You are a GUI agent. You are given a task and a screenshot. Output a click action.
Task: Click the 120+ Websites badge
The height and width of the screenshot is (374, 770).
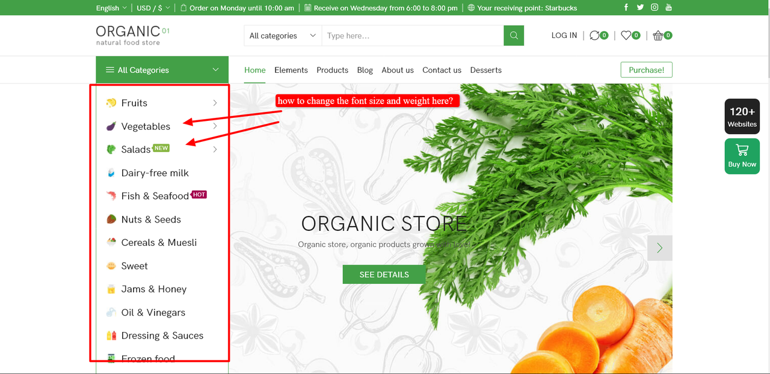coord(742,116)
